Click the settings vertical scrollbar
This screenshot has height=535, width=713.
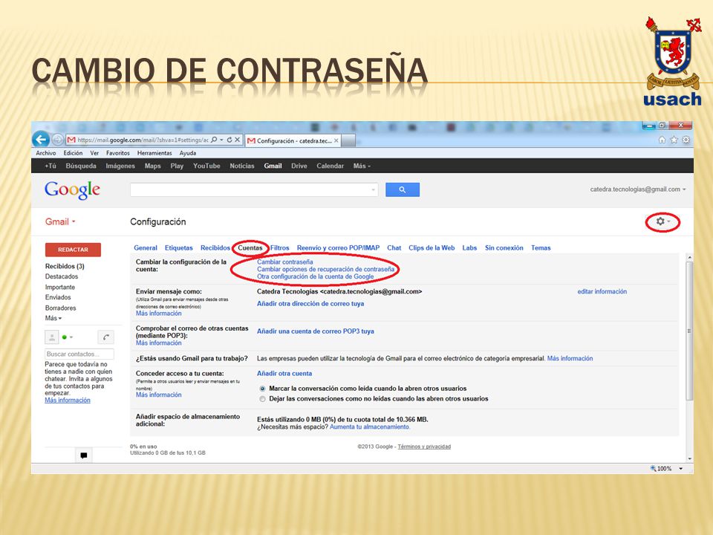[689, 331]
